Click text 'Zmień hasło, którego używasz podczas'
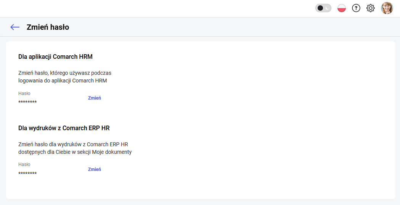The image size is (400, 205). pos(65,73)
